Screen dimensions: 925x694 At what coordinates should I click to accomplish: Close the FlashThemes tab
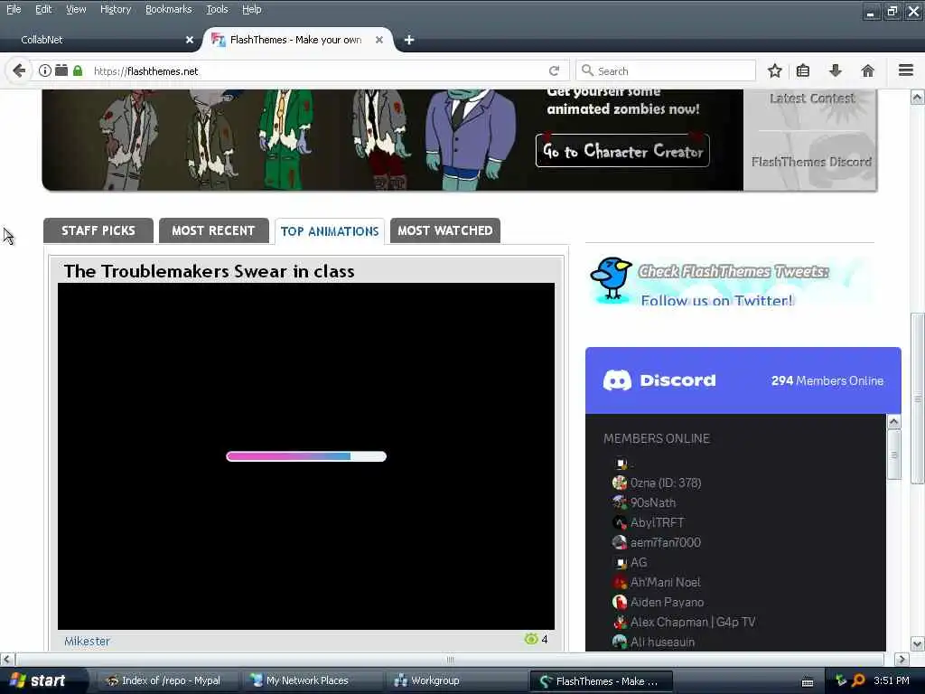(379, 40)
